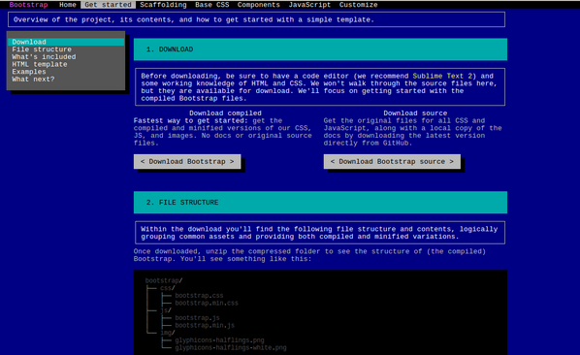Select the Get started tab
This screenshot has width=580, height=355.
point(108,5)
